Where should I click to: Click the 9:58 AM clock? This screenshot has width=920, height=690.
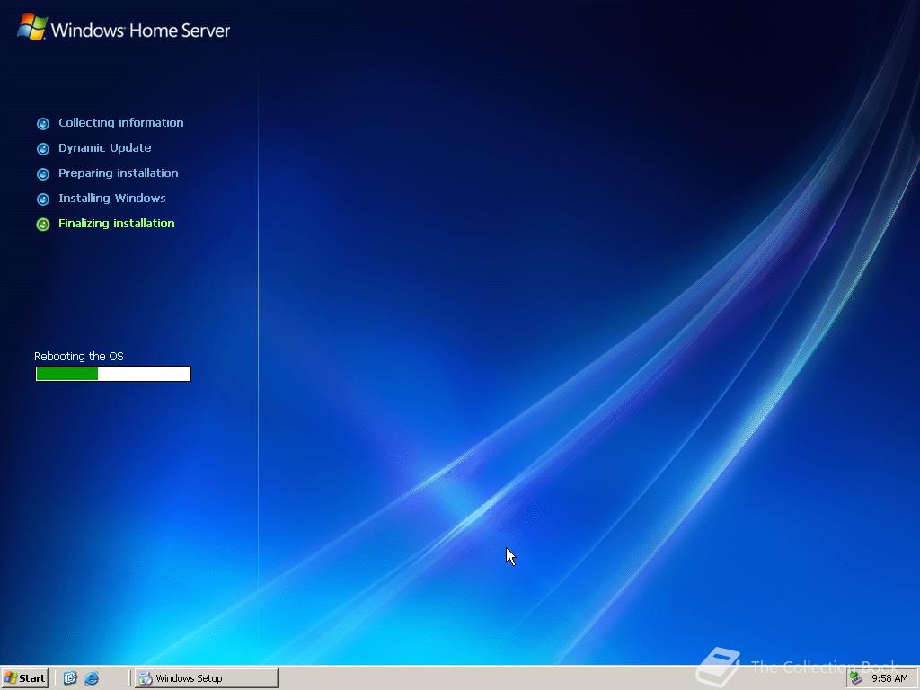click(x=889, y=678)
